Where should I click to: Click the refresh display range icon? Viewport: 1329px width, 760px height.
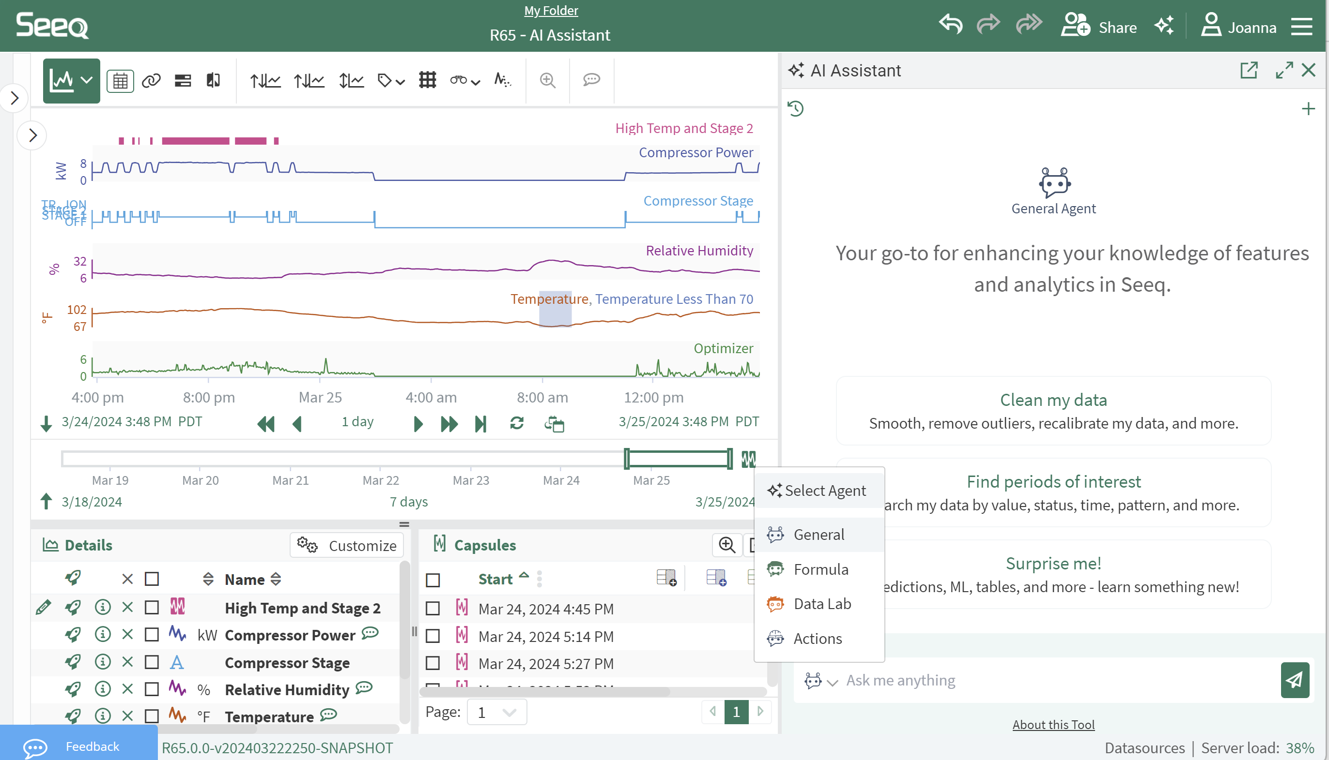click(517, 423)
